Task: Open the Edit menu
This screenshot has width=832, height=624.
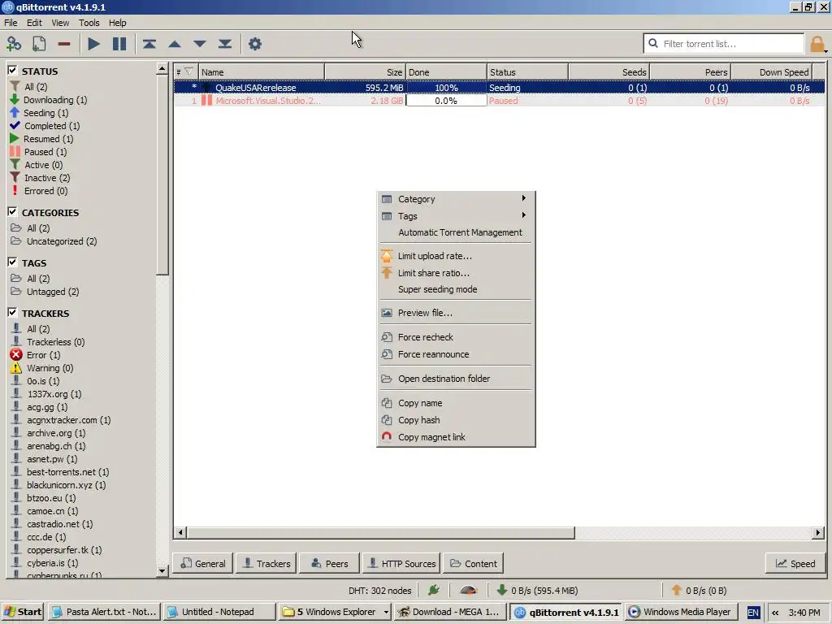Action: (x=34, y=23)
